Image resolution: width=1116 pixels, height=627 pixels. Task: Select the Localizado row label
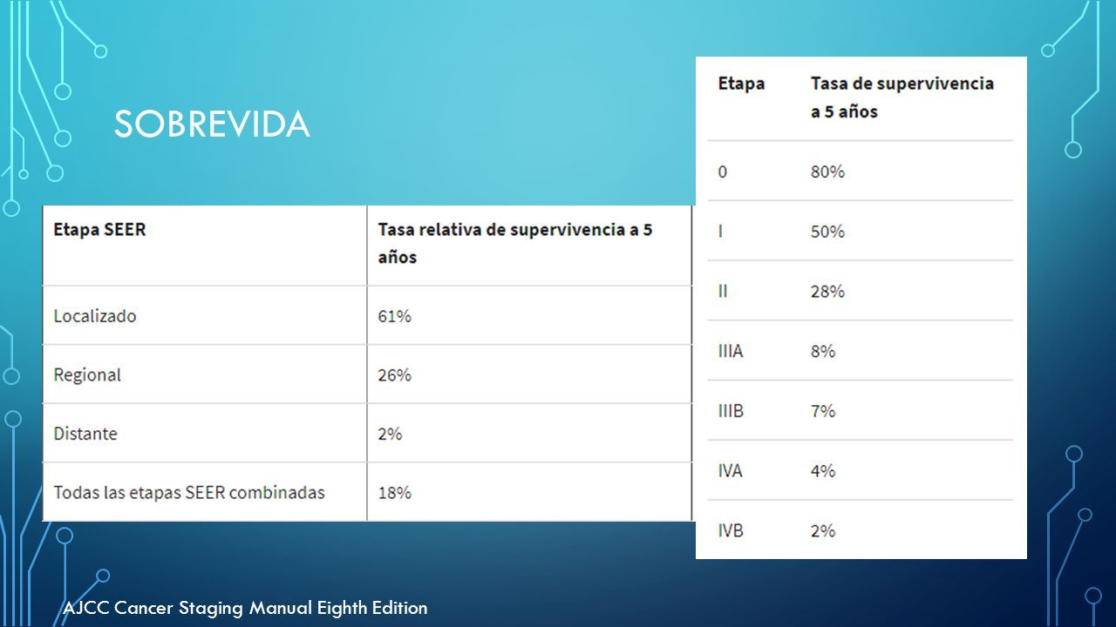pyautogui.click(x=95, y=316)
